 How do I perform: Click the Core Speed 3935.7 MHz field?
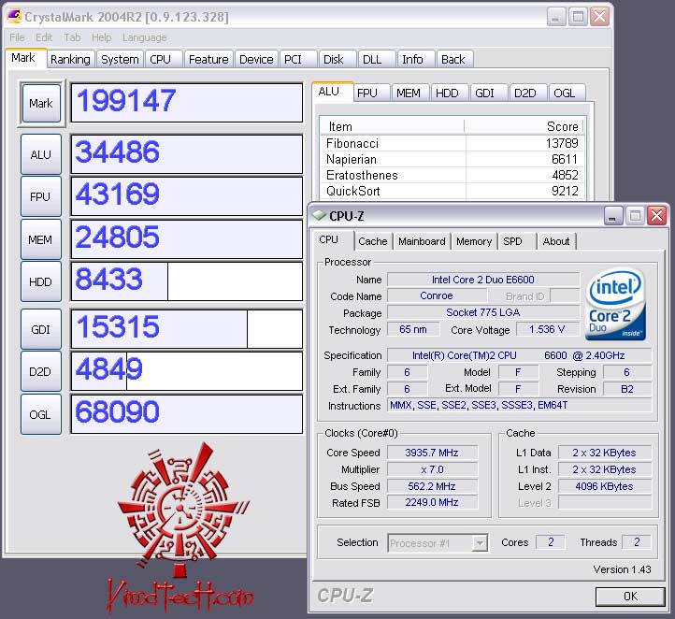(432, 453)
